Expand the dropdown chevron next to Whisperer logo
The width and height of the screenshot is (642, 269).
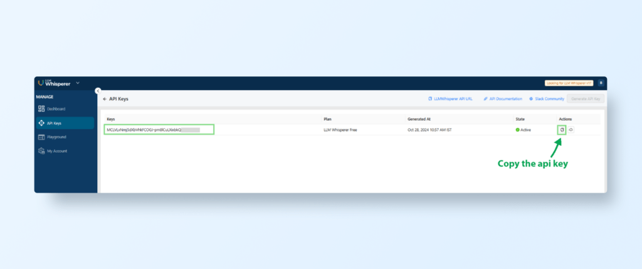pyautogui.click(x=78, y=83)
